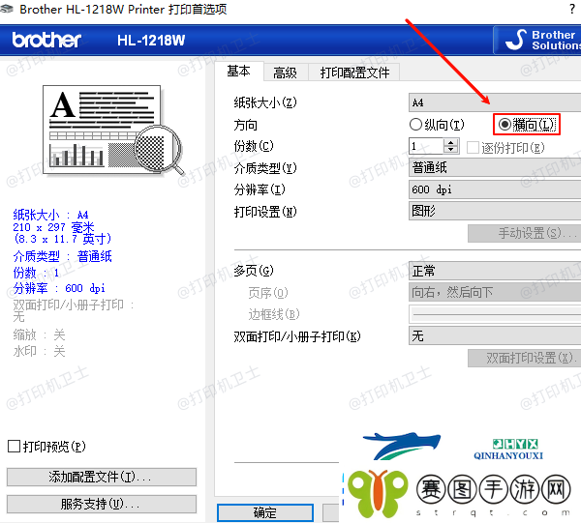Open the 页序 向右,然后向下 dropdown
Image resolution: width=581 pixels, height=523 pixels.
(495, 293)
